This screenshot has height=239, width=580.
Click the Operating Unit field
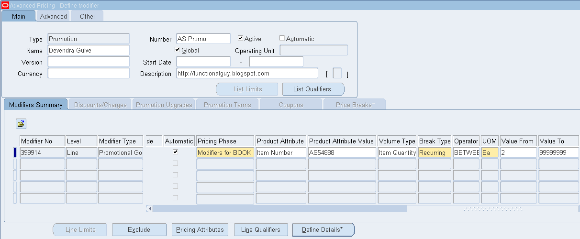tap(313, 51)
